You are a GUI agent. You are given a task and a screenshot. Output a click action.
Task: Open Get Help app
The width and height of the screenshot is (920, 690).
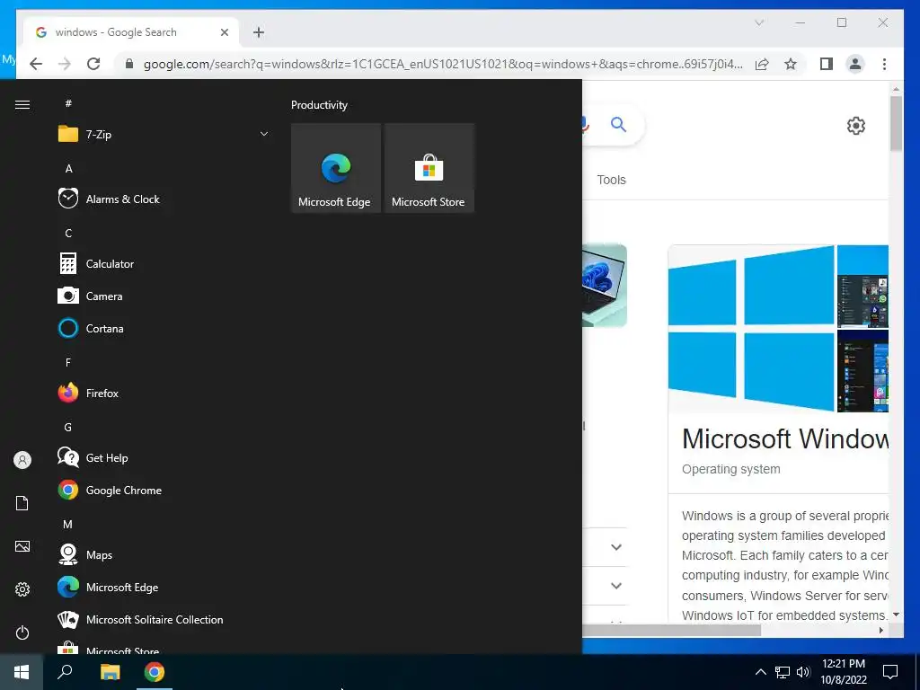click(x=163, y=457)
